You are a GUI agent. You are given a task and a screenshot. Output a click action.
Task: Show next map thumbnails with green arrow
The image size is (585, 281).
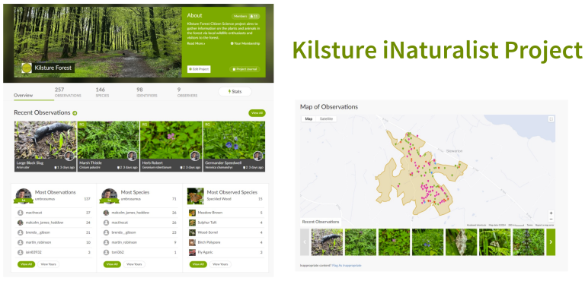[x=551, y=242]
